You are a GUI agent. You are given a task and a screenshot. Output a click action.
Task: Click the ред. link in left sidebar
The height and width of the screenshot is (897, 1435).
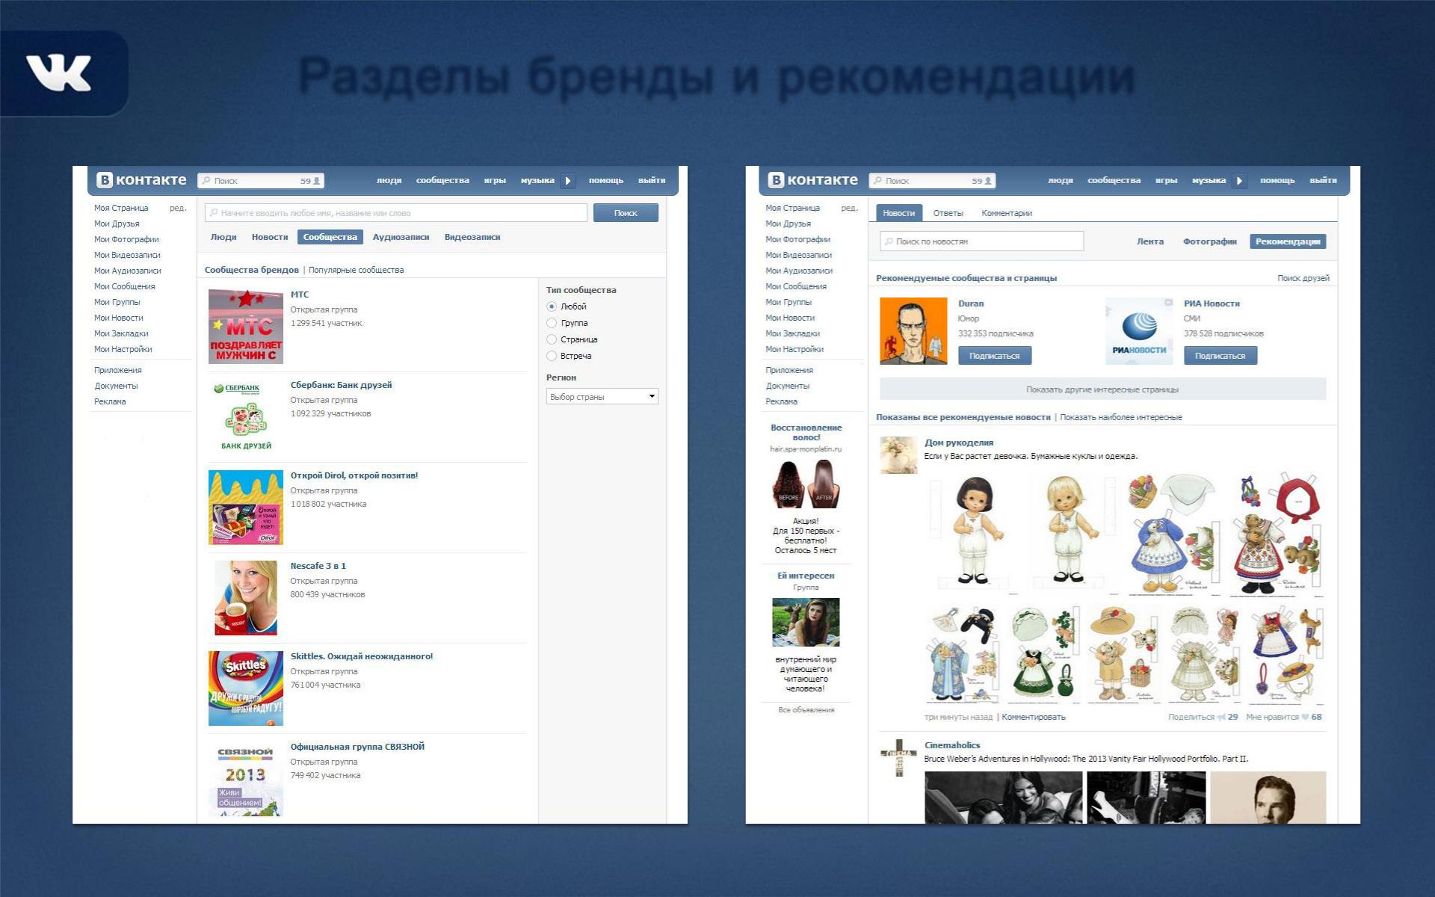point(178,208)
